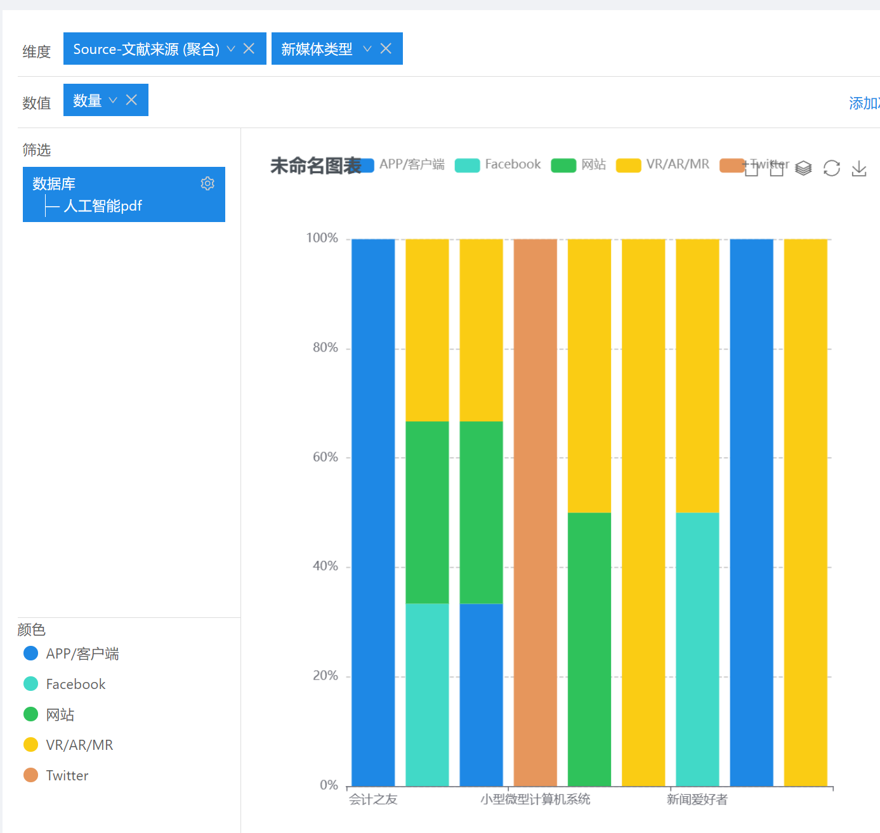This screenshot has width=880, height=833.
Task: Click the 筛选 section label
Action: [x=36, y=150]
